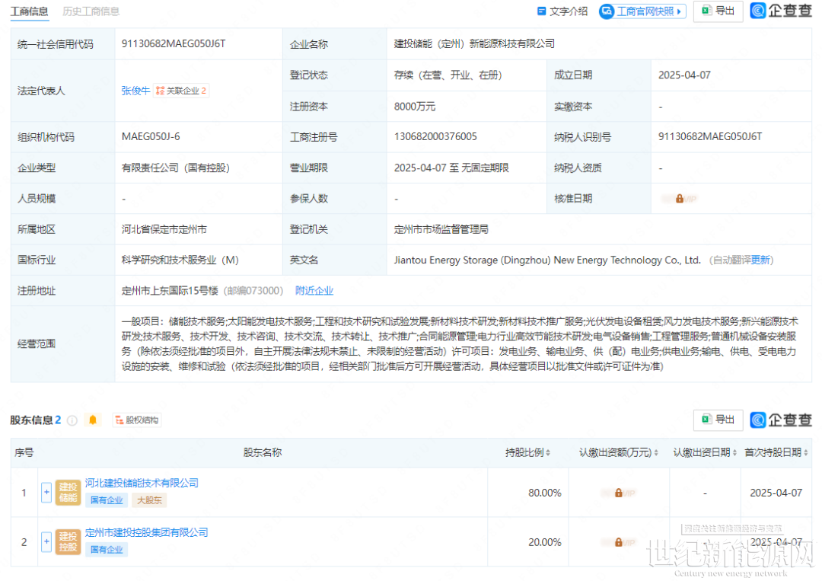This screenshot has height=581, width=822.
Task: View 关联企业 2 tag
Action: [x=181, y=91]
